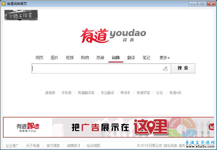217x150 pixels.
Task: Click the 诚聘英才 footer link
Action: [x=74, y=146]
